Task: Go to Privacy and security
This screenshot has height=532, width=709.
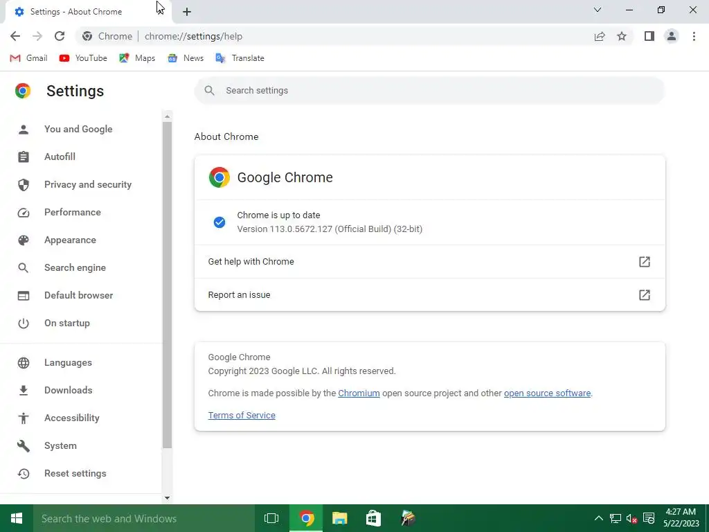Action: click(88, 184)
